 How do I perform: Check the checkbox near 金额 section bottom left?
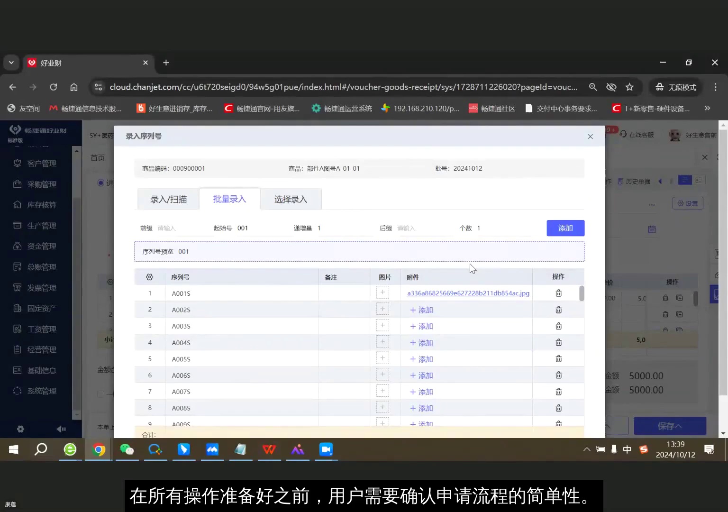point(100,393)
